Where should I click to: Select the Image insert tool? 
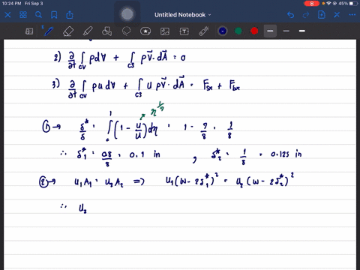(x=165, y=31)
